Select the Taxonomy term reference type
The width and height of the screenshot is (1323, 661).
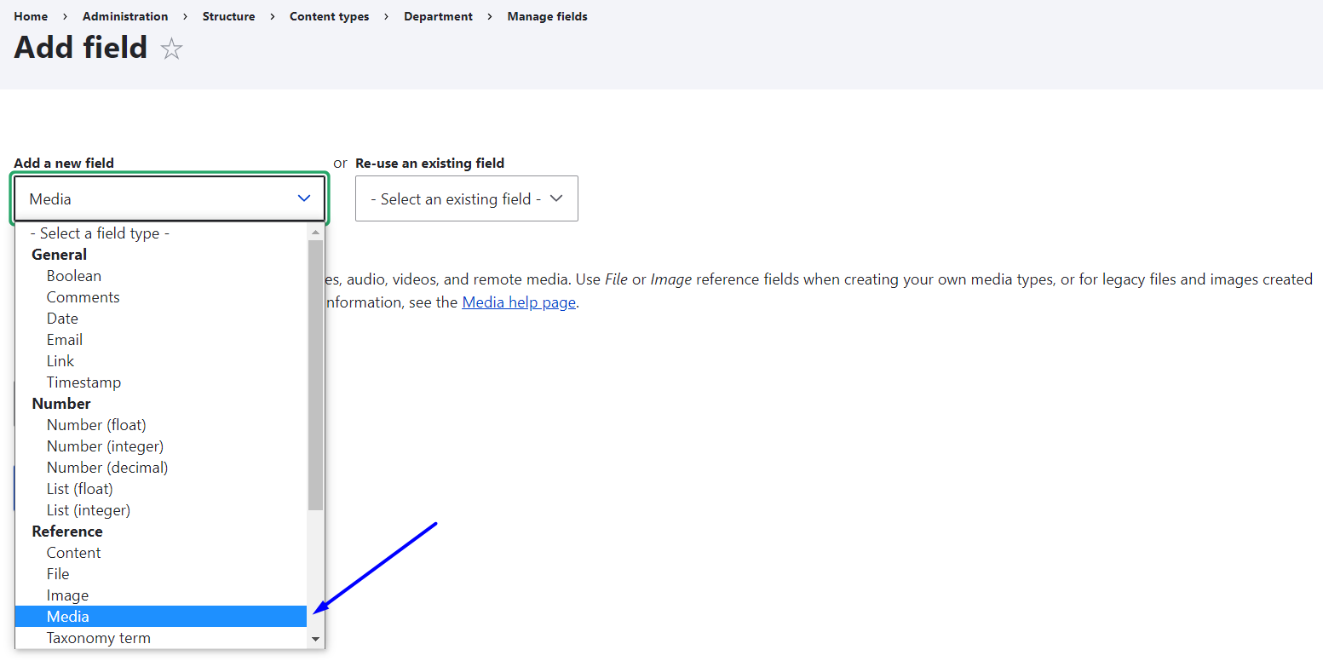click(98, 637)
